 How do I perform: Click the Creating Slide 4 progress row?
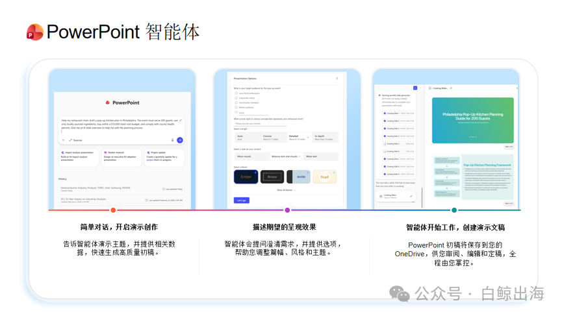(x=398, y=136)
